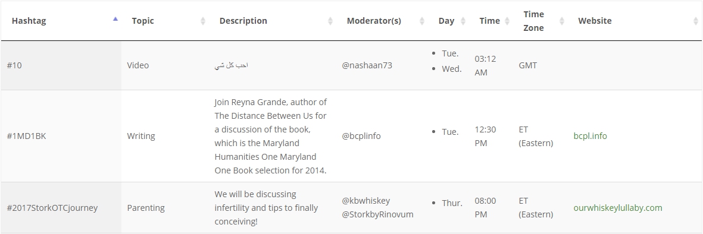
Task: Sort the table by the Hashtag header
Action: coord(29,21)
